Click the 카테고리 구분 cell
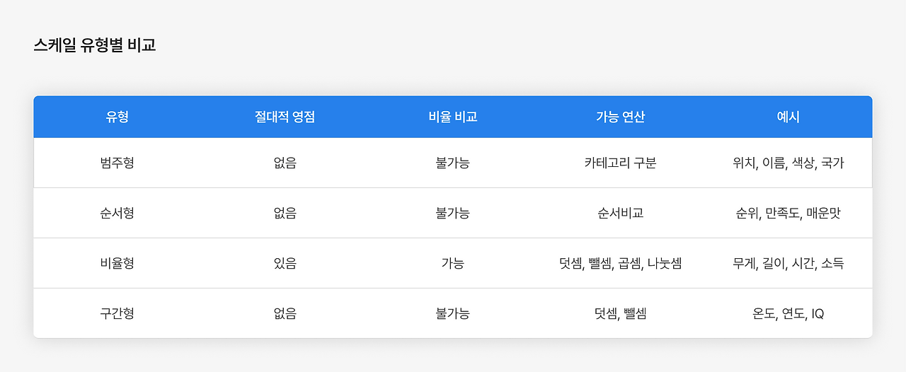This screenshot has height=372, width=906. point(620,163)
